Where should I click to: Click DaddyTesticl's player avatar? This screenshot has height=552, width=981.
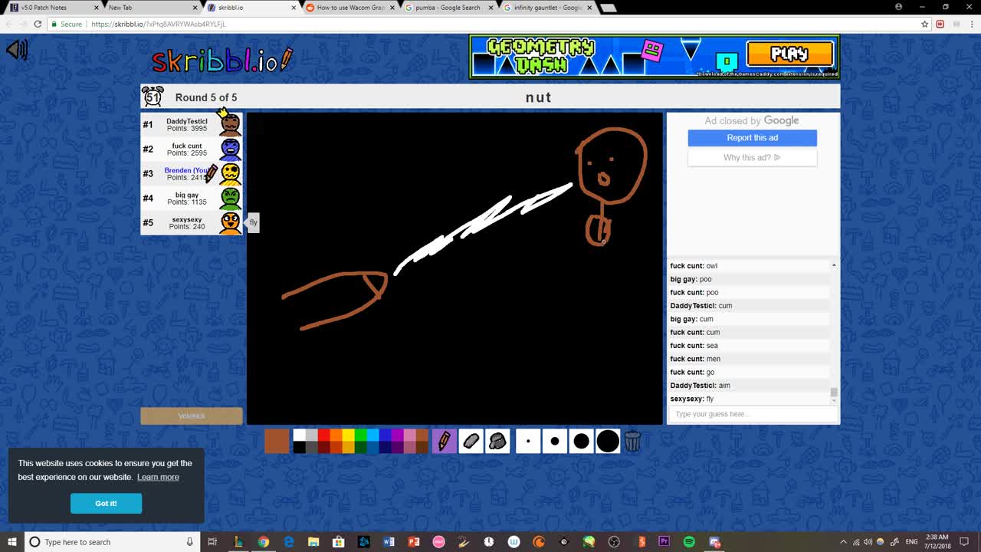(x=230, y=124)
